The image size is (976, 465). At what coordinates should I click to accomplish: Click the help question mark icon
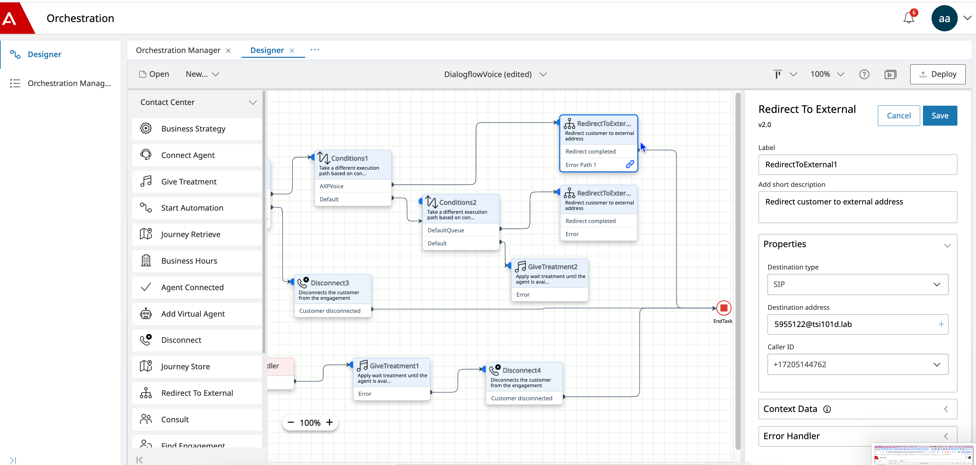click(864, 74)
